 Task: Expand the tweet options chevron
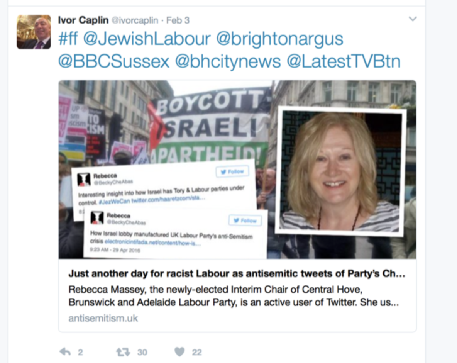[x=413, y=19]
